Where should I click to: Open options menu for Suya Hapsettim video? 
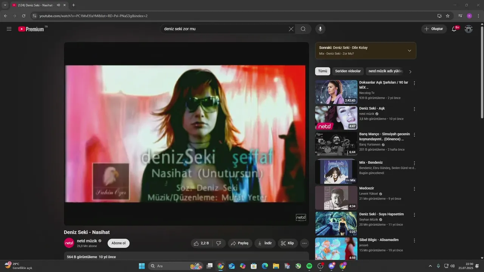point(414,215)
